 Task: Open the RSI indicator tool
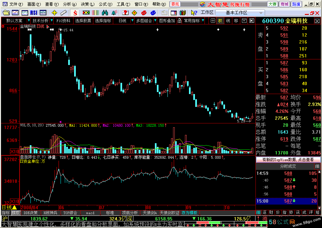34,13
